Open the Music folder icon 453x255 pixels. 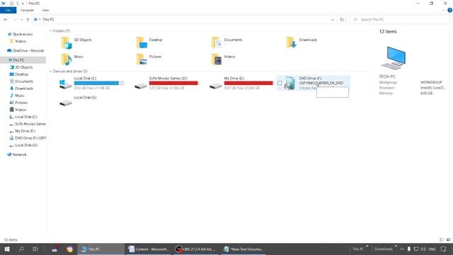click(66, 59)
